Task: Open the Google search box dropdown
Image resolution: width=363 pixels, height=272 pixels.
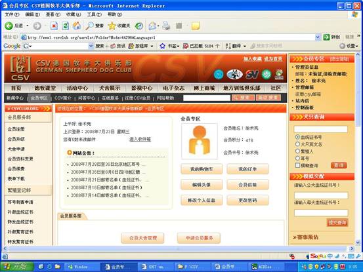Action: (91, 47)
